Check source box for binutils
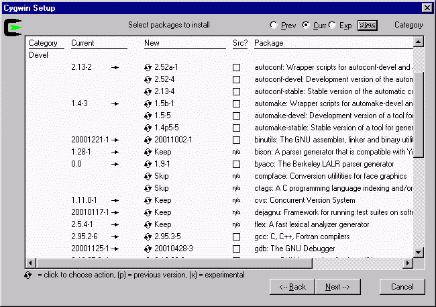 (236, 140)
